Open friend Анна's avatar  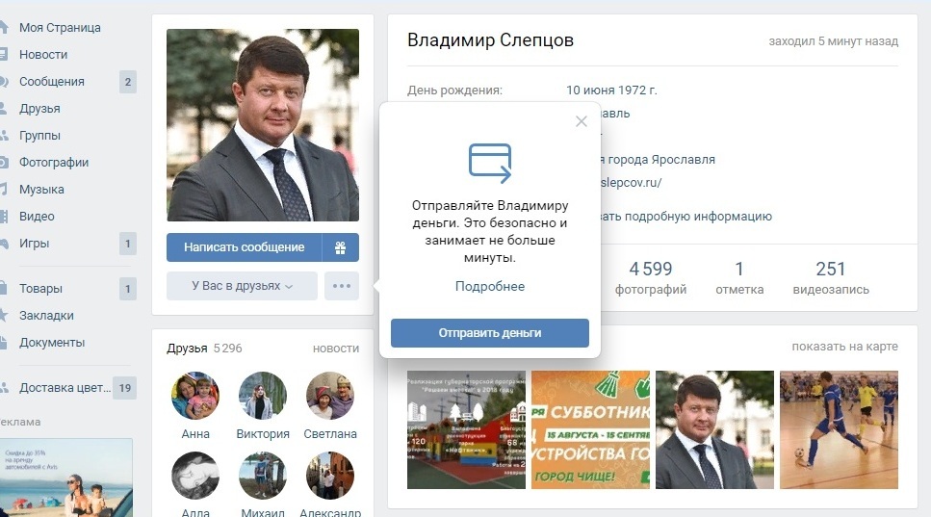tap(195, 396)
